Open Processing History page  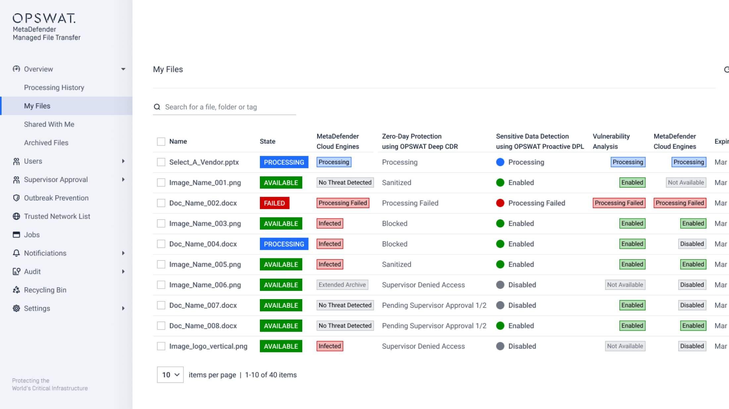(x=54, y=87)
